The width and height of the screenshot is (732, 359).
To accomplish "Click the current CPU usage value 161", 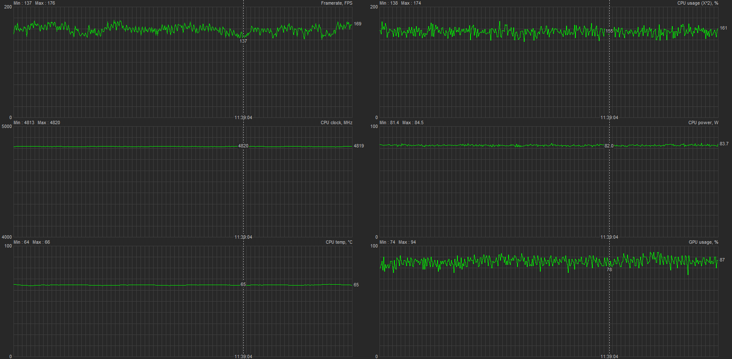I will point(724,28).
